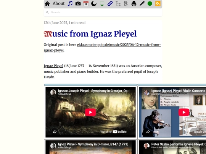Open Peter Szabo performs Ignace Pleyel title
This screenshot has width=206, height=154.
[x=179, y=144]
